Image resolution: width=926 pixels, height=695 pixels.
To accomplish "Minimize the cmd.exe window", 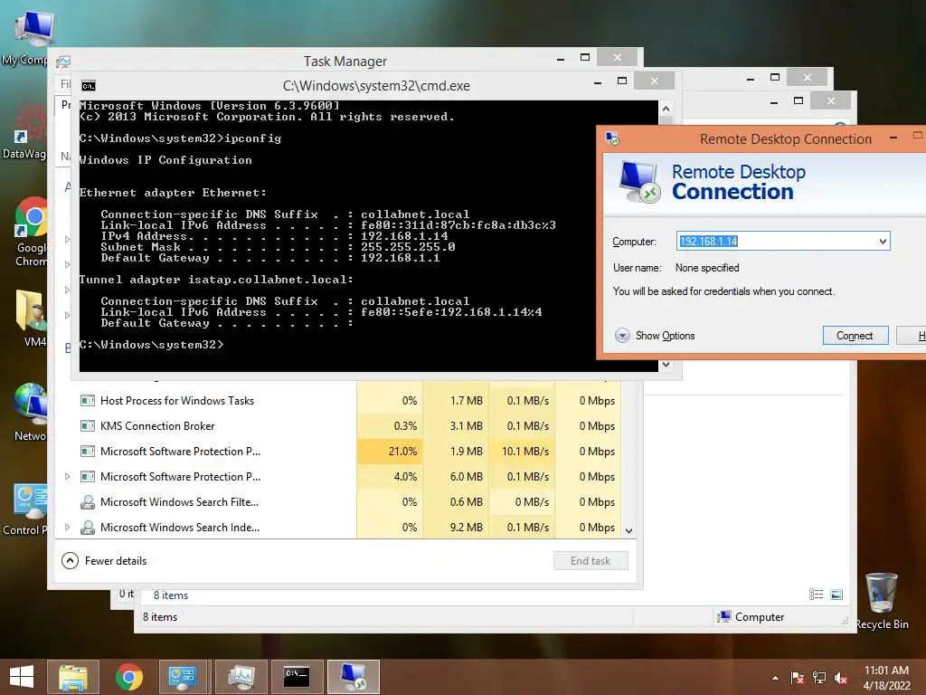I will point(598,81).
